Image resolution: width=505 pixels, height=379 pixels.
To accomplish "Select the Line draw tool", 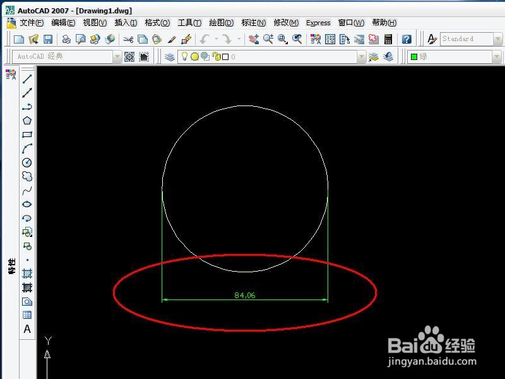I will [27, 78].
